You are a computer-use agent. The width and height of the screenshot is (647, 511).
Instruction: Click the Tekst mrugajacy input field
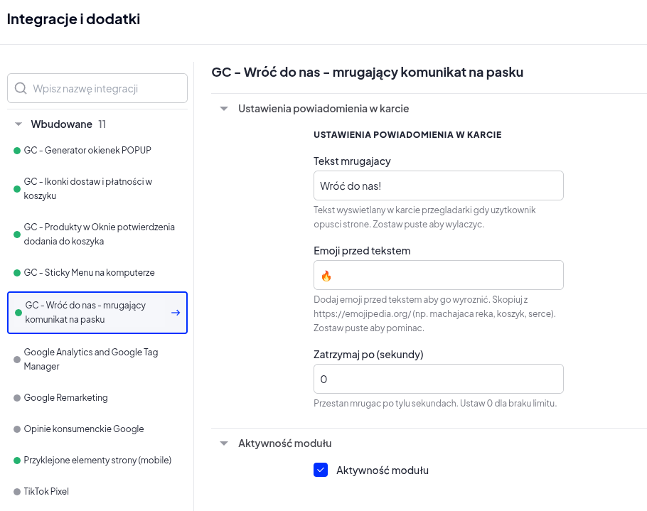tap(438, 185)
